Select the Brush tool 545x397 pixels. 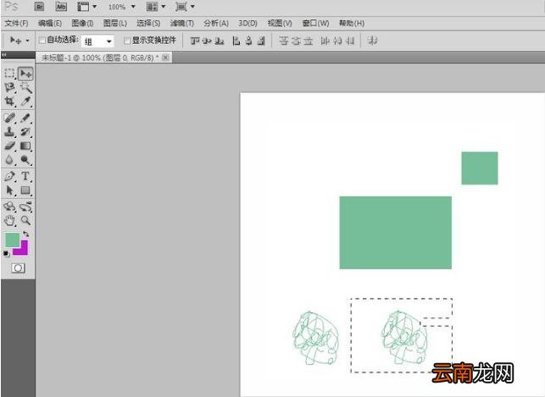pyautogui.click(x=25, y=118)
